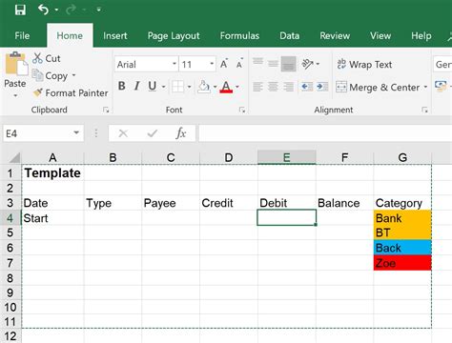
Task: Open the Borders dropdown arrow
Action: click(189, 87)
